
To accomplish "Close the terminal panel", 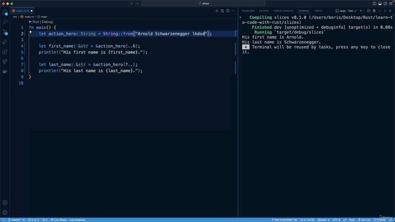I will (x=391, y=11).
